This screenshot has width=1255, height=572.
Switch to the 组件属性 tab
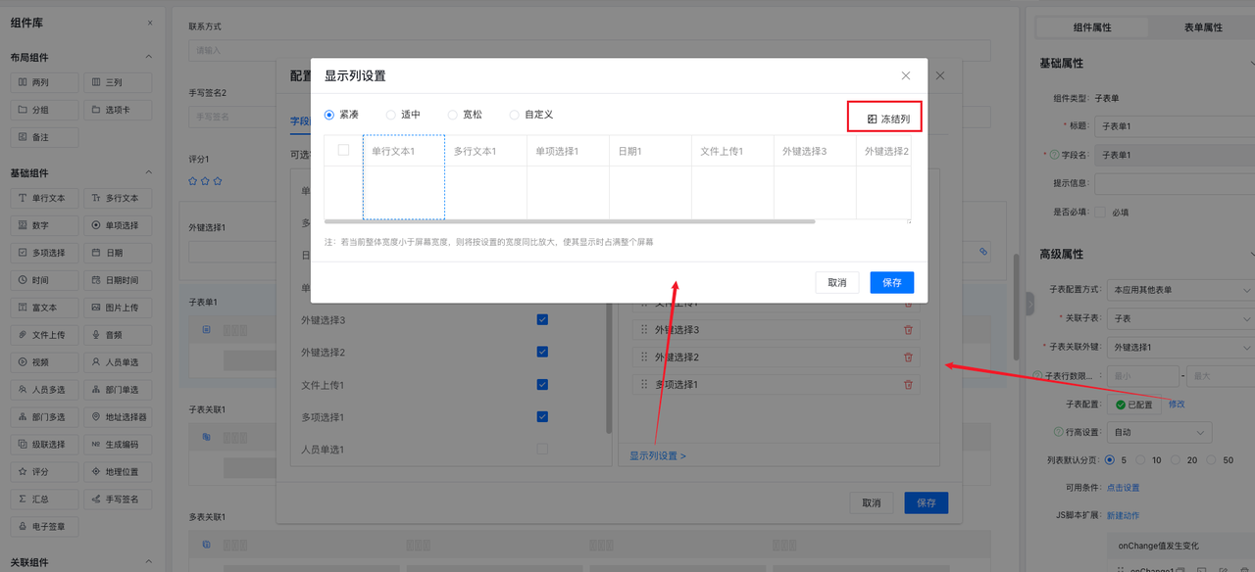[1092, 27]
